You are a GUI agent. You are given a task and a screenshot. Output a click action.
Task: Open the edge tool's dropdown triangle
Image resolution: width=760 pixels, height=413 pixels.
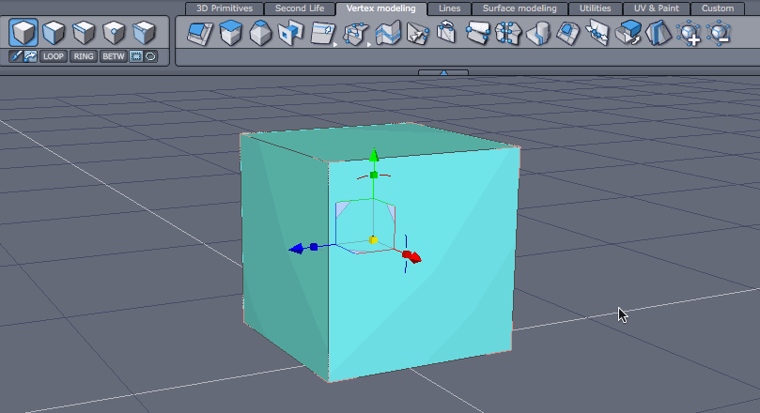(x=335, y=44)
